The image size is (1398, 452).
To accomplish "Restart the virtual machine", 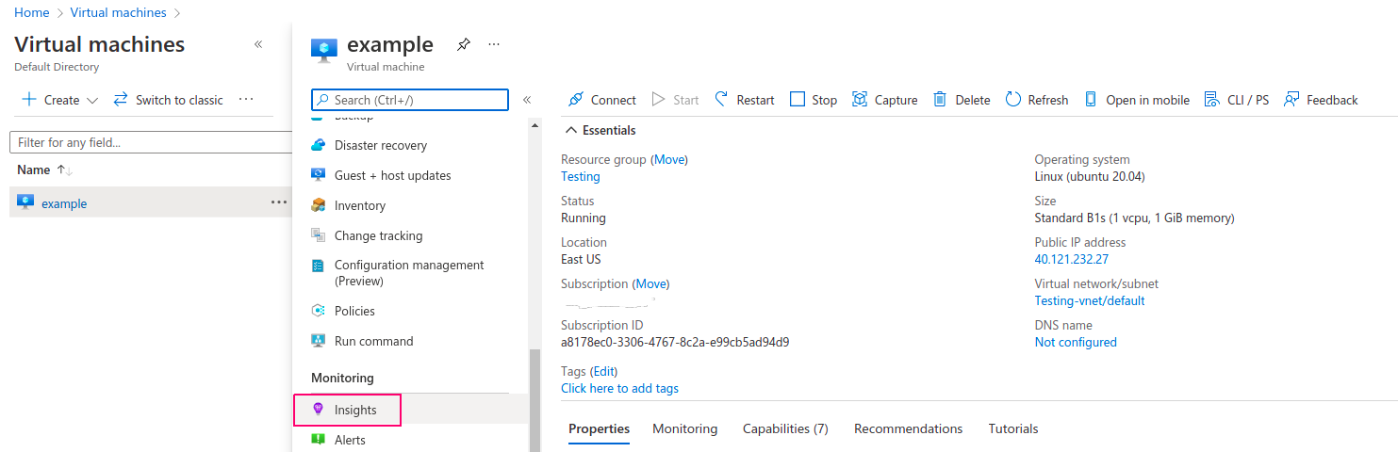I will (744, 100).
